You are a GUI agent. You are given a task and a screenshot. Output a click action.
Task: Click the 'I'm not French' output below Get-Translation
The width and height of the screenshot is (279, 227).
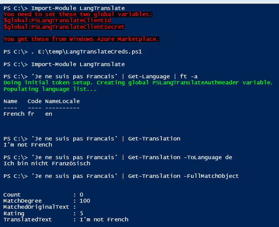[x=27, y=145]
